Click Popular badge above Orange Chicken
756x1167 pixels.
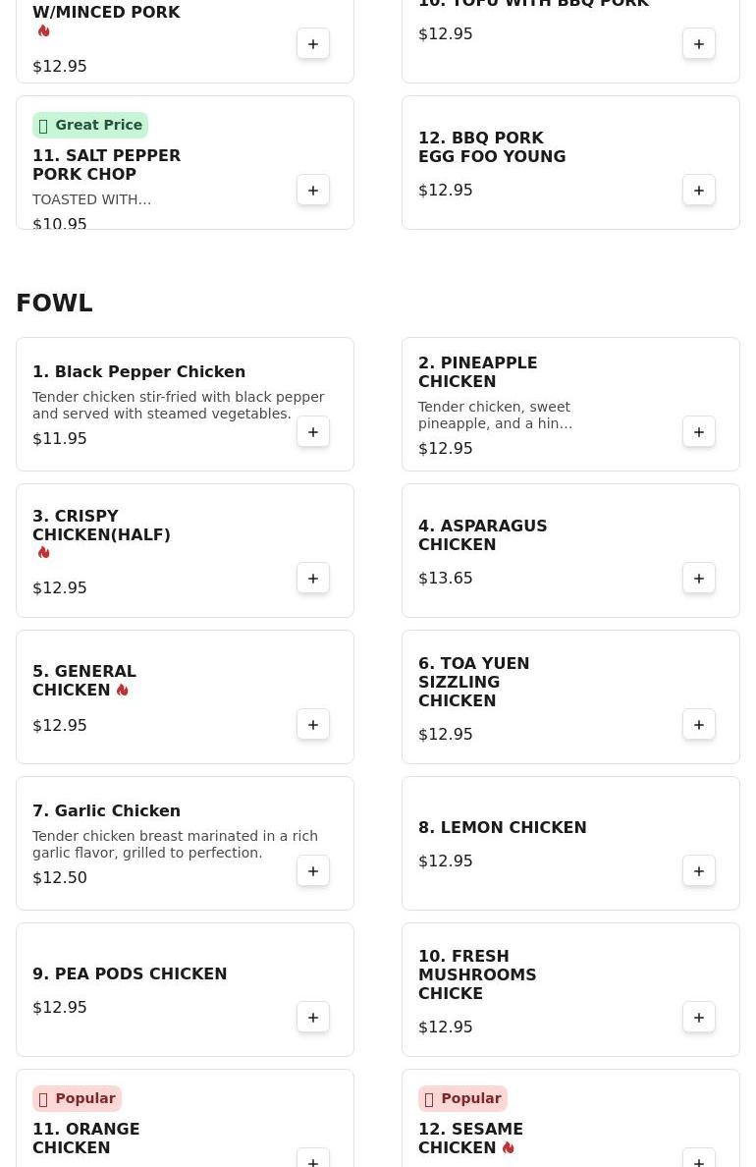coord(77,1098)
